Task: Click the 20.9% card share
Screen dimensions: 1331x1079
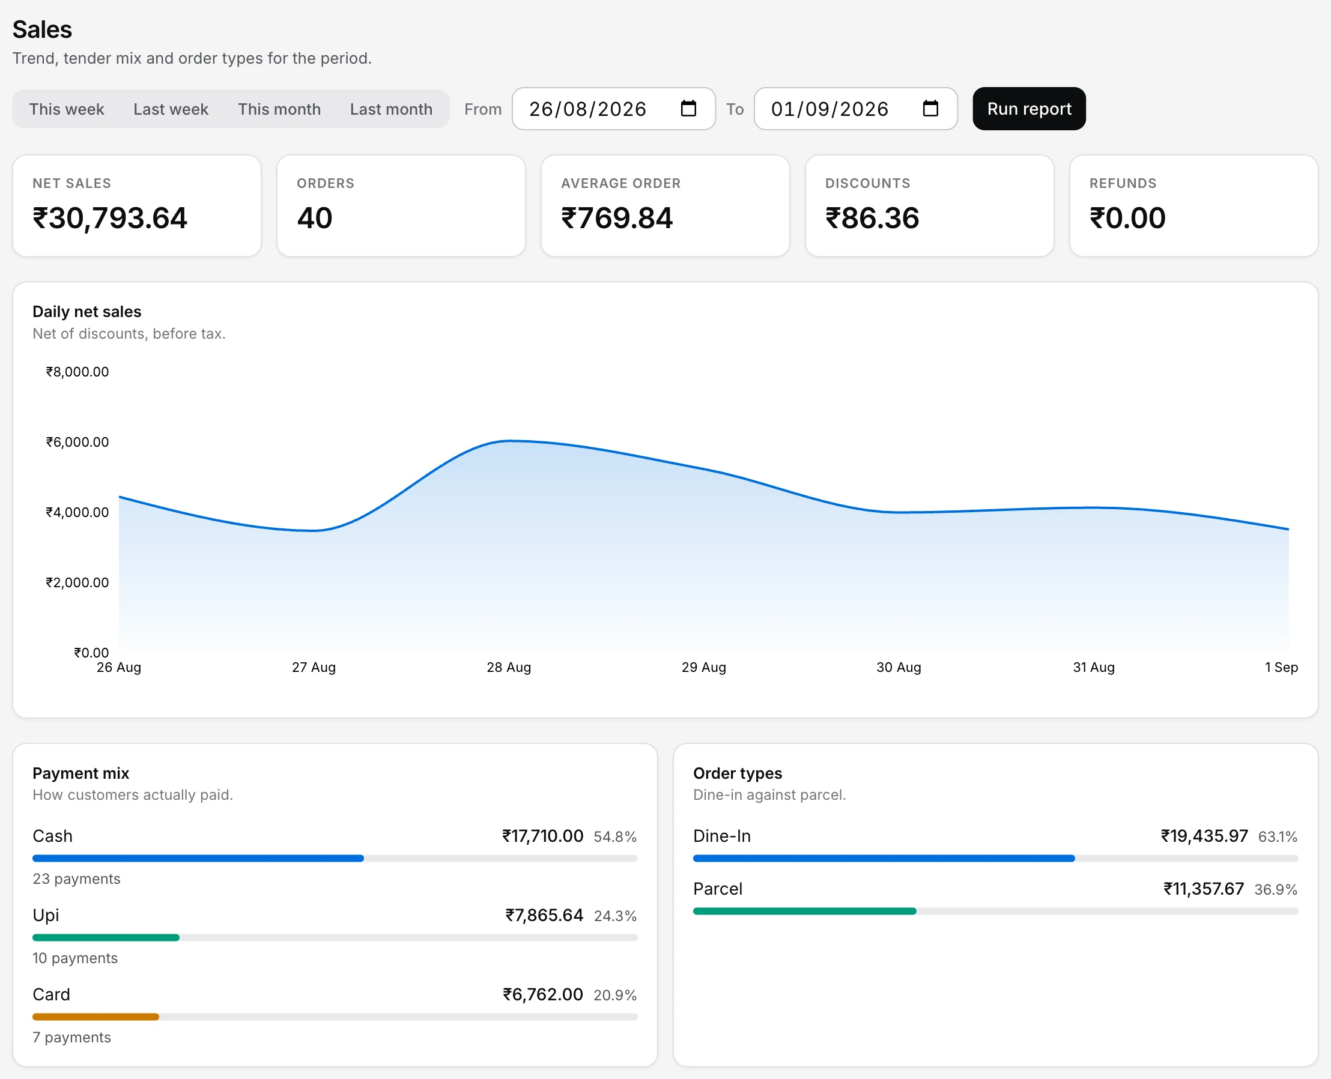Action: [x=615, y=995]
